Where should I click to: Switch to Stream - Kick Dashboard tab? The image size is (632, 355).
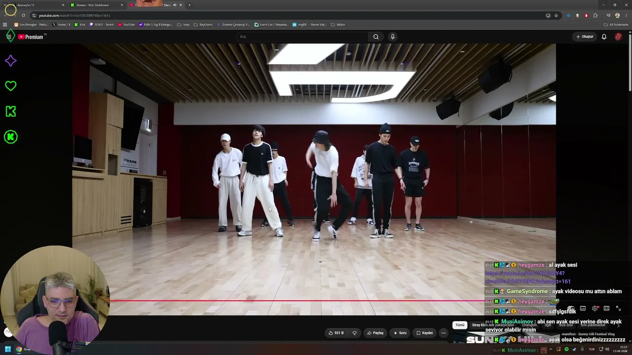pyautogui.click(x=96, y=5)
